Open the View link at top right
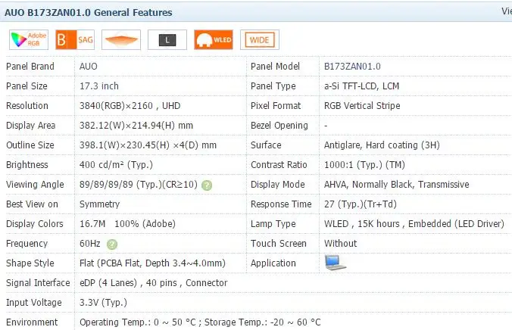This screenshot has width=512, height=330. pyautogui.click(x=507, y=11)
